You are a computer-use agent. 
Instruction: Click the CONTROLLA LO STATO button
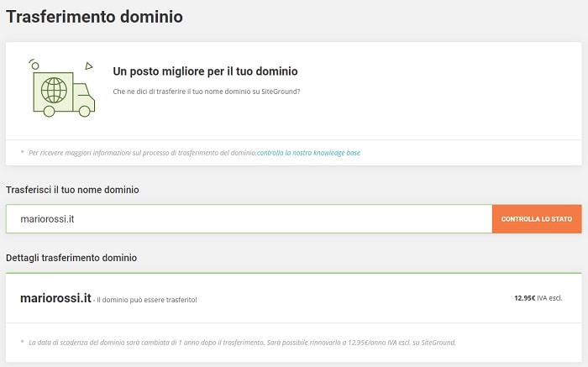(537, 219)
